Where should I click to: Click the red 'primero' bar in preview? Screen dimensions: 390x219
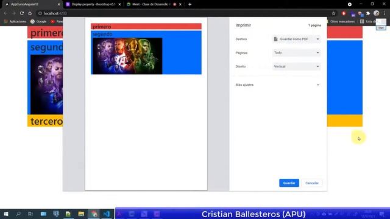[x=146, y=26]
